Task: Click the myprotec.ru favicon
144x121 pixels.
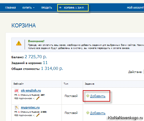Action: click(x=17, y=108)
